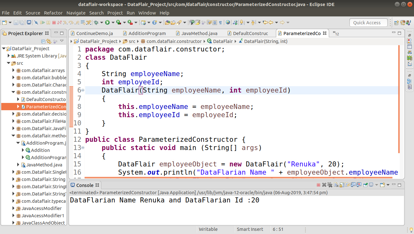414x234 pixels.
Task: Enable Scroll Lock in the Console toolbar
Action: tap(342, 185)
